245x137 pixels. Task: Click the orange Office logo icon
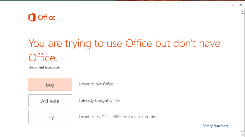32,17
